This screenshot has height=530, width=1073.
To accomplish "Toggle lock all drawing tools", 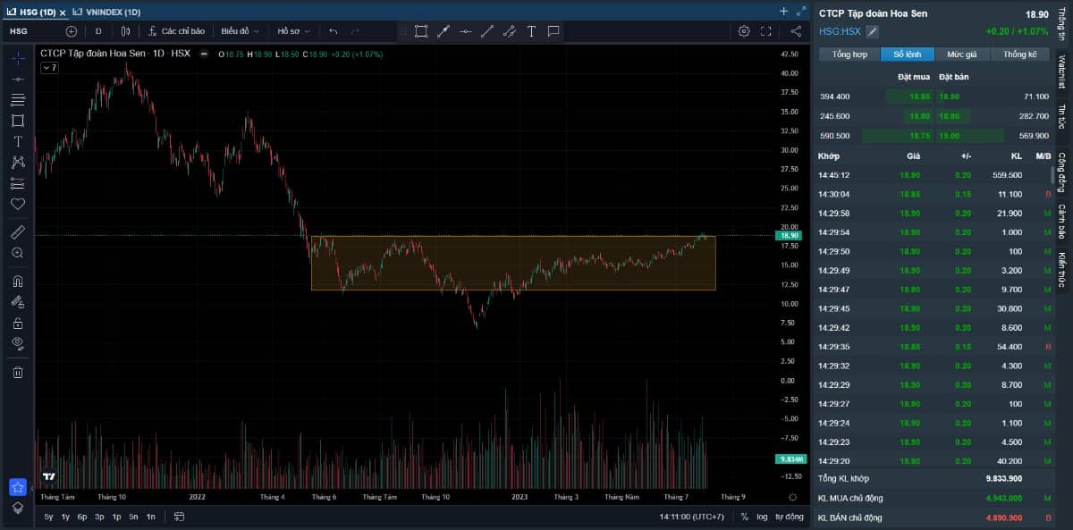I will click(18, 323).
